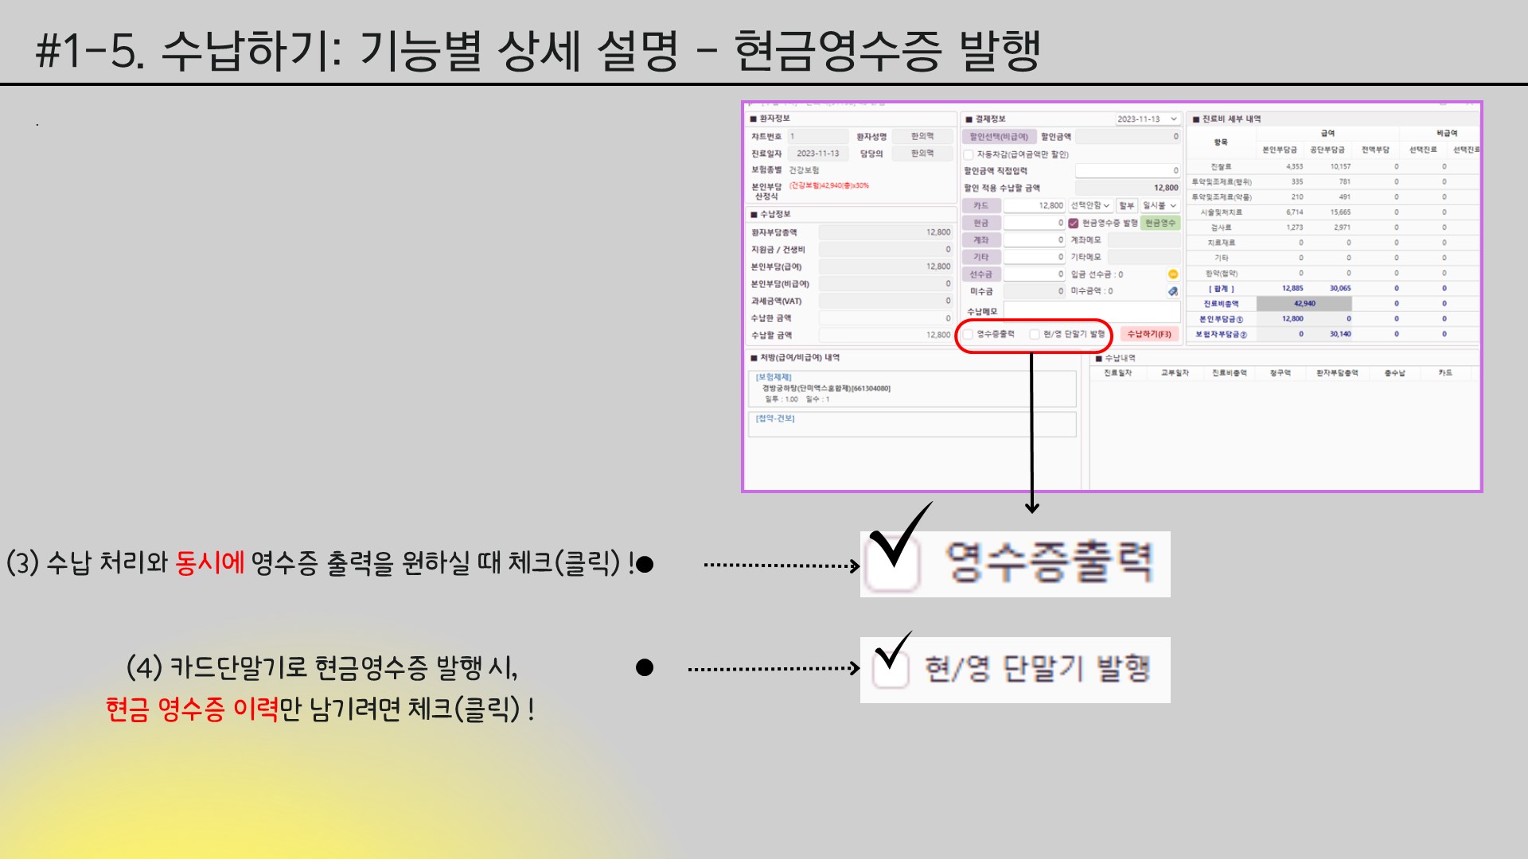
Task: Click the green 현금영수 button
Action: [1160, 223]
